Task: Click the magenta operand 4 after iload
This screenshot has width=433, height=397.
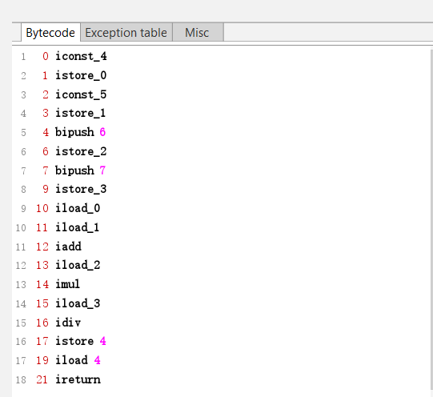Action: (x=97, y=360)
